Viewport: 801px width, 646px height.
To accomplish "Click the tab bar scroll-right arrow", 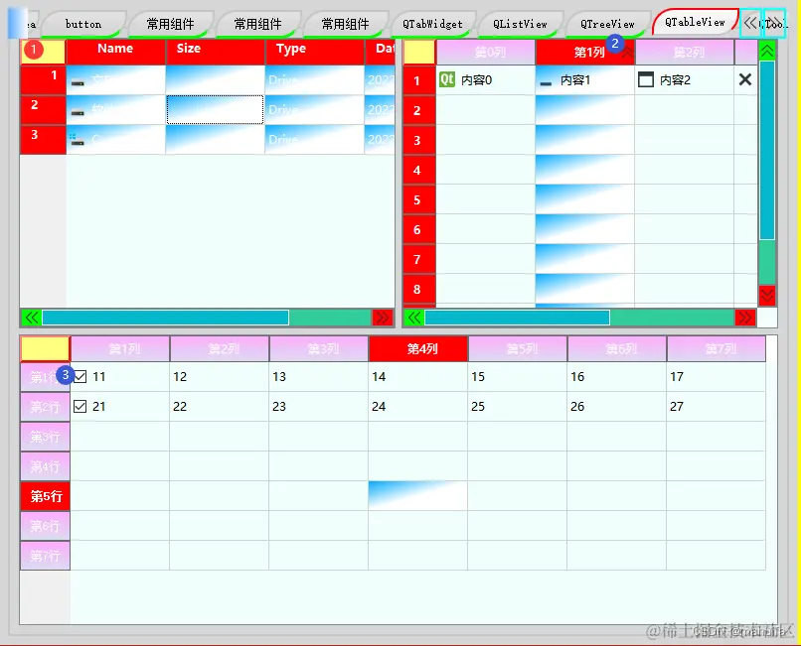I will (x=774, y=23).
